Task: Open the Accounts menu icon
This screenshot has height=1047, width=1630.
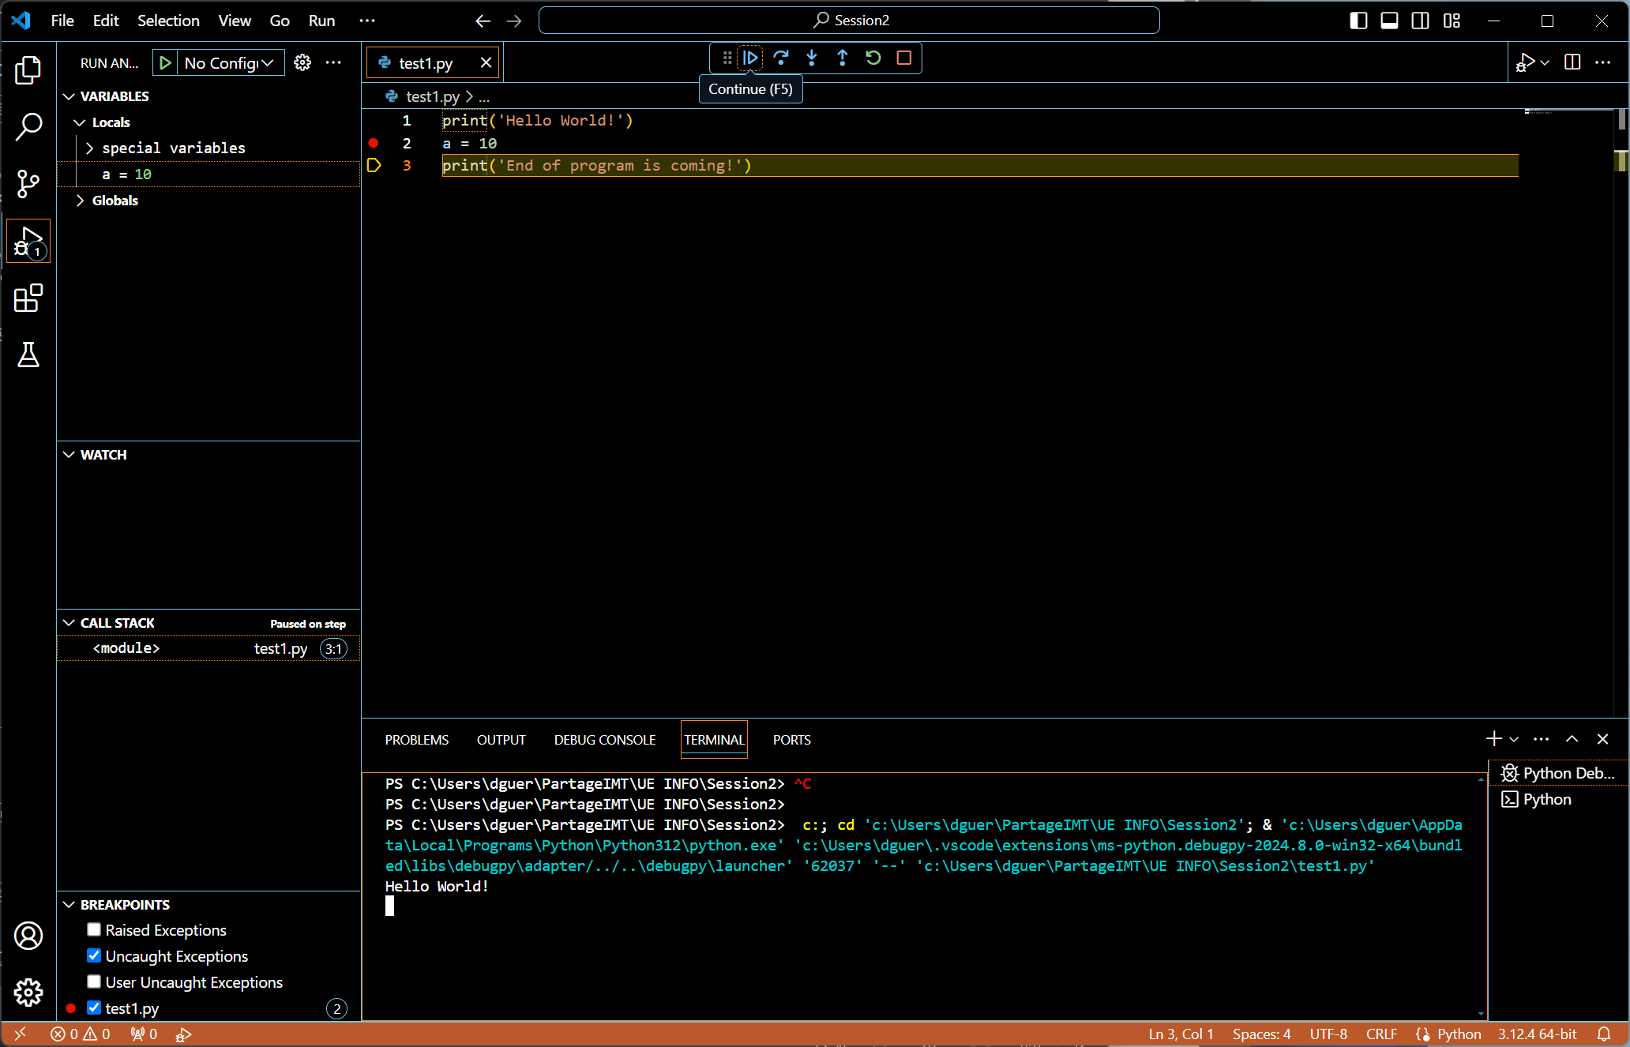Action: tap(28, 936)
